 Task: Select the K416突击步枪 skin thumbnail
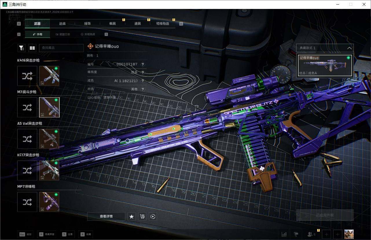pos(49,76)
